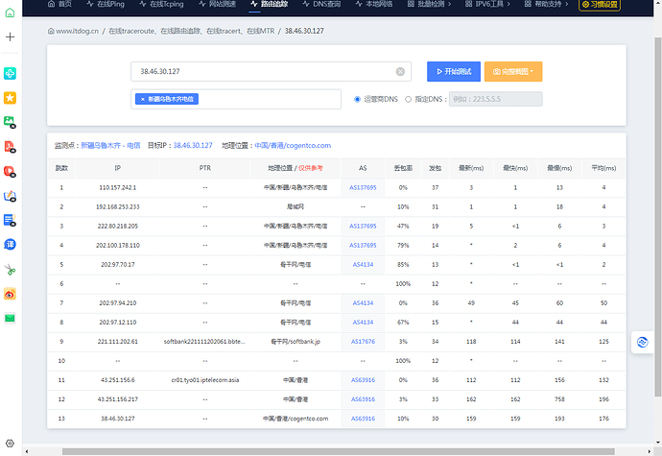Remove the 新疆乌鲁木齐电信 node tag
The image size is (662, 456).
pos(143,99)
